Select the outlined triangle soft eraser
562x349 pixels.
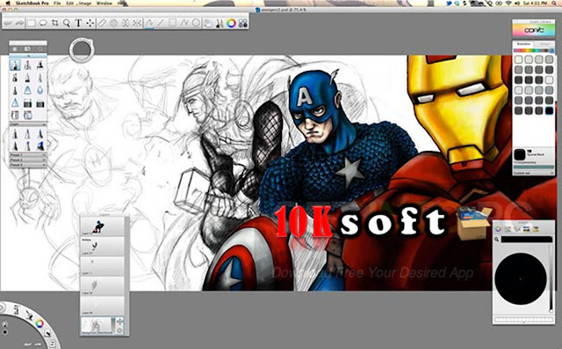coord(15,103)
